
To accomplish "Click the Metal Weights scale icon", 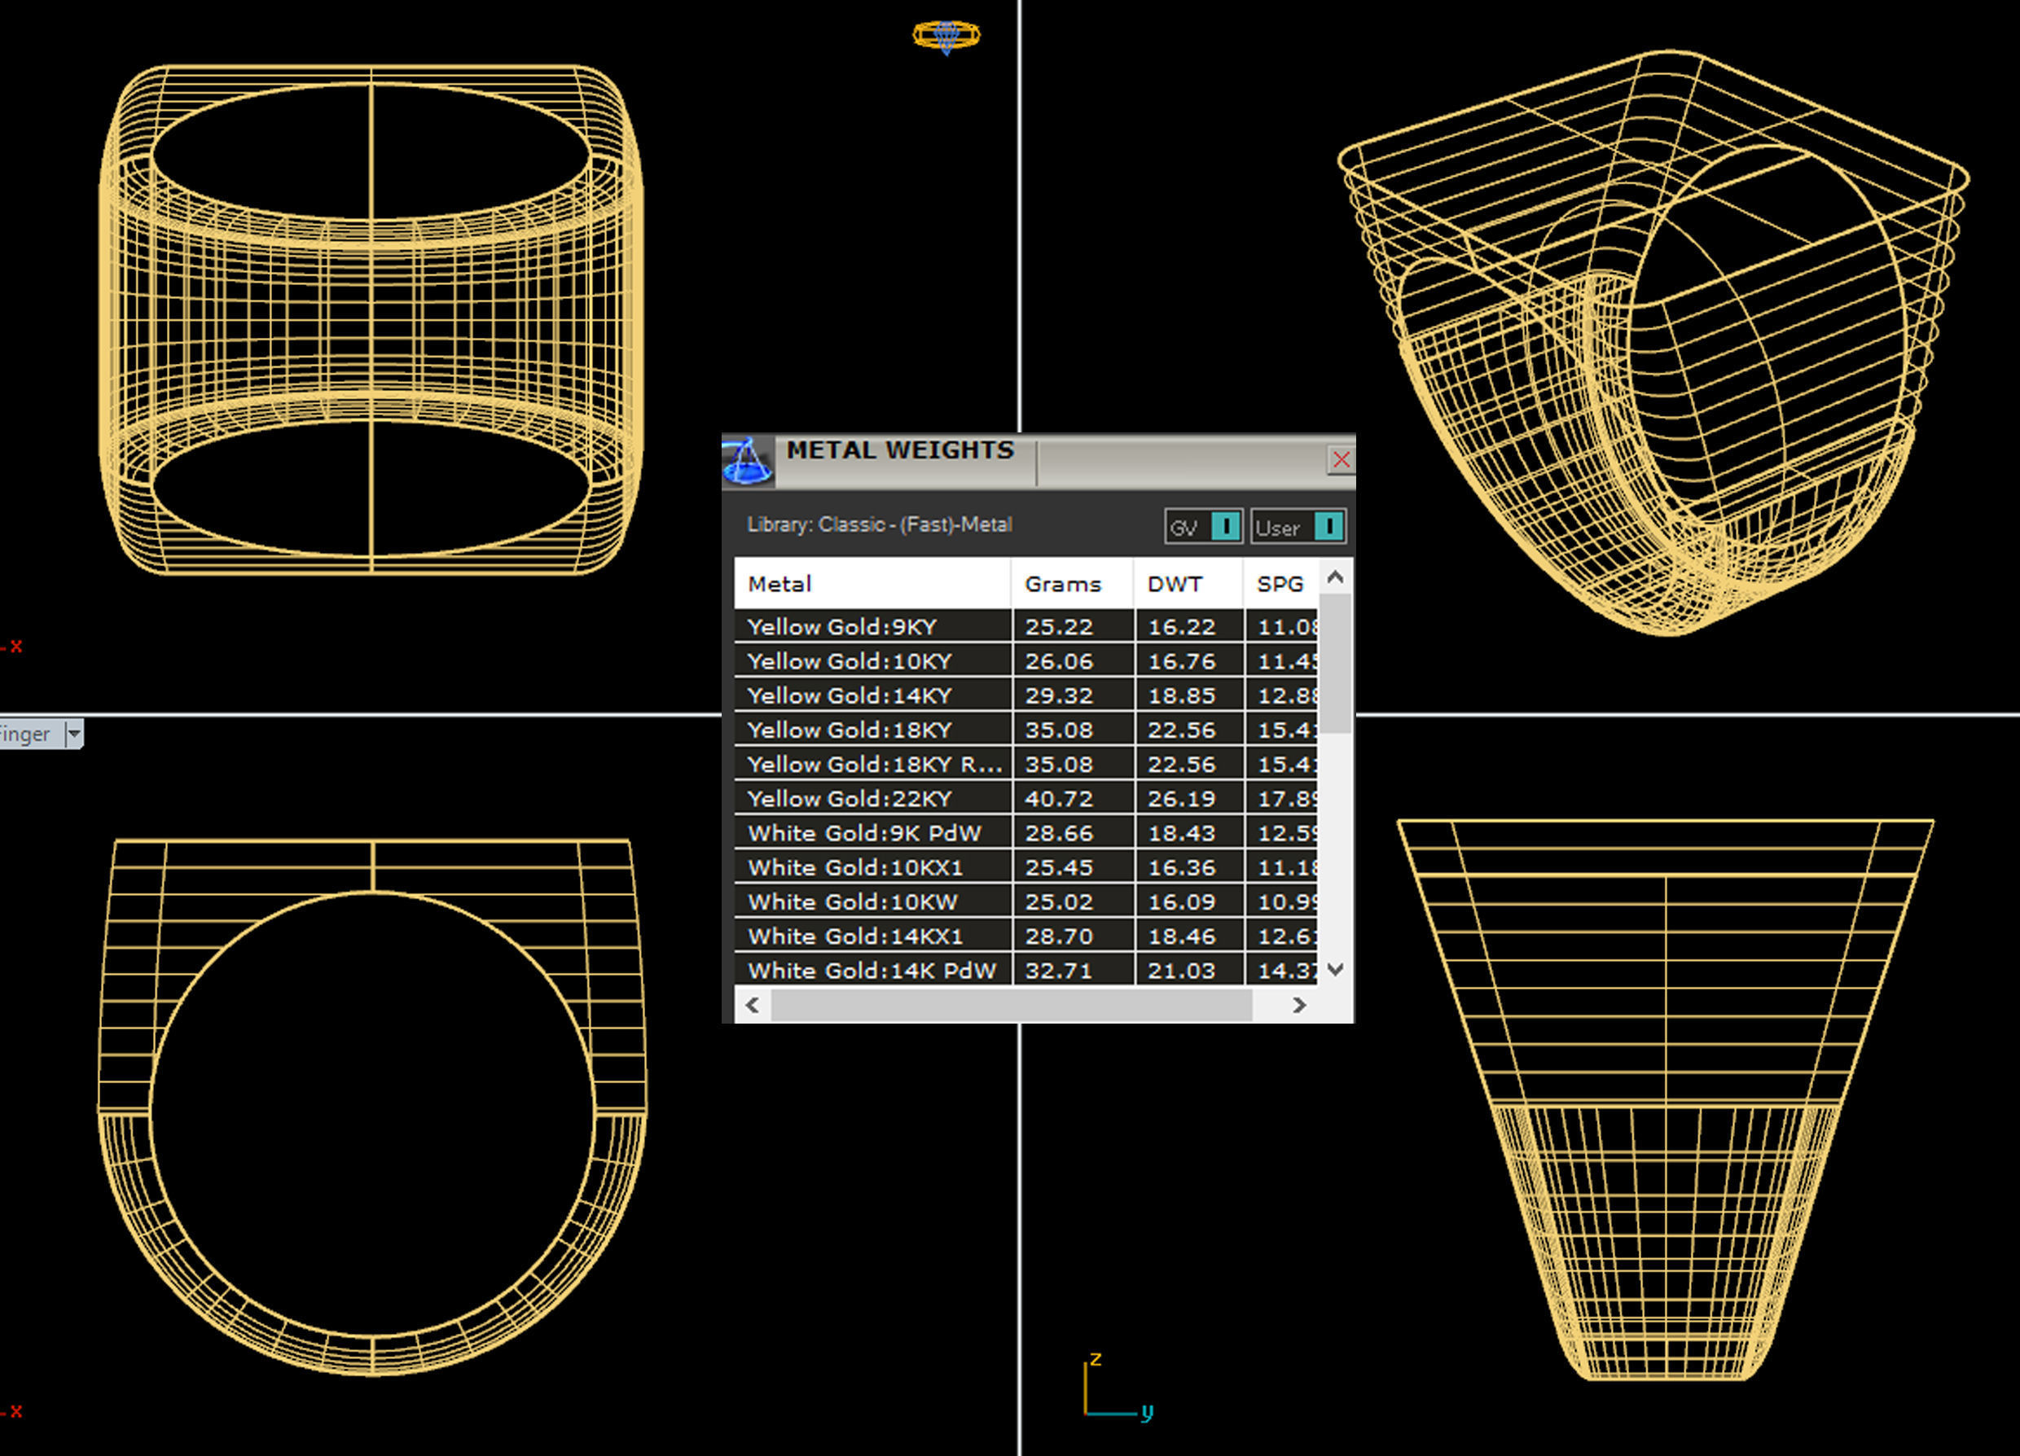I will pos(747,461).
